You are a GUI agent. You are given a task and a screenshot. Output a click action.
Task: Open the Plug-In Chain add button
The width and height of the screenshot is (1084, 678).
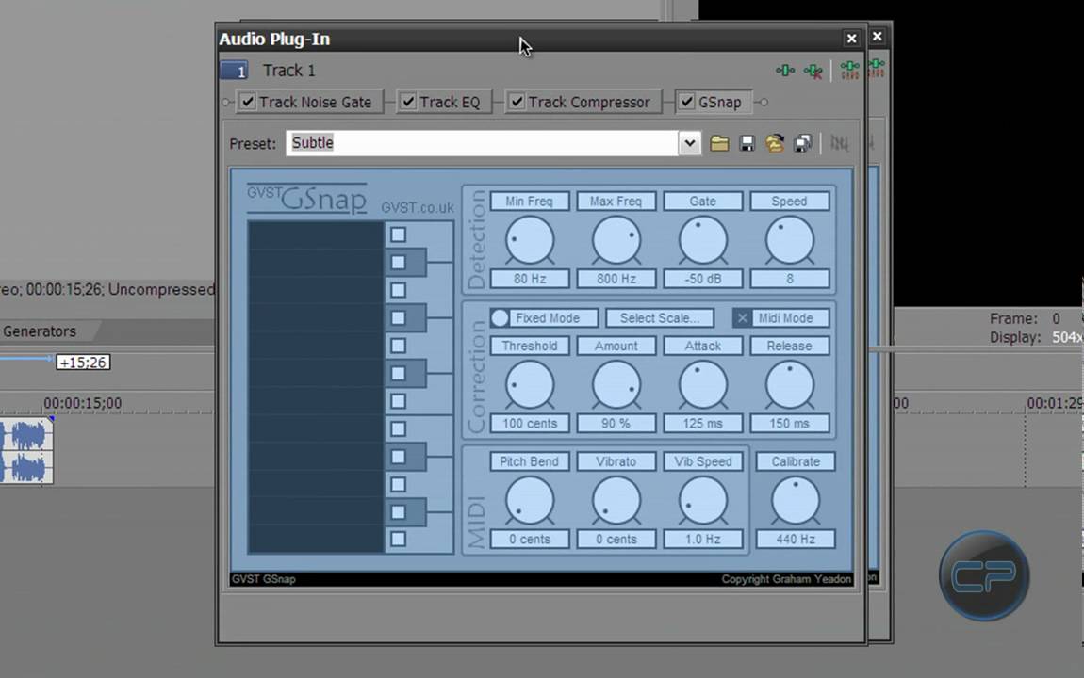click(784, 71)
